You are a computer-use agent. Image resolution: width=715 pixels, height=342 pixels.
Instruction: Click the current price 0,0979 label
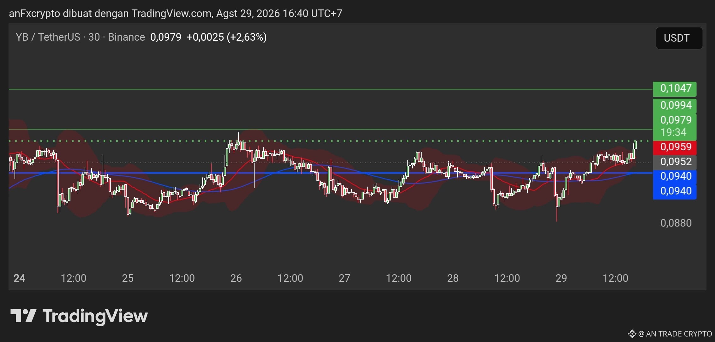(676, 120)
